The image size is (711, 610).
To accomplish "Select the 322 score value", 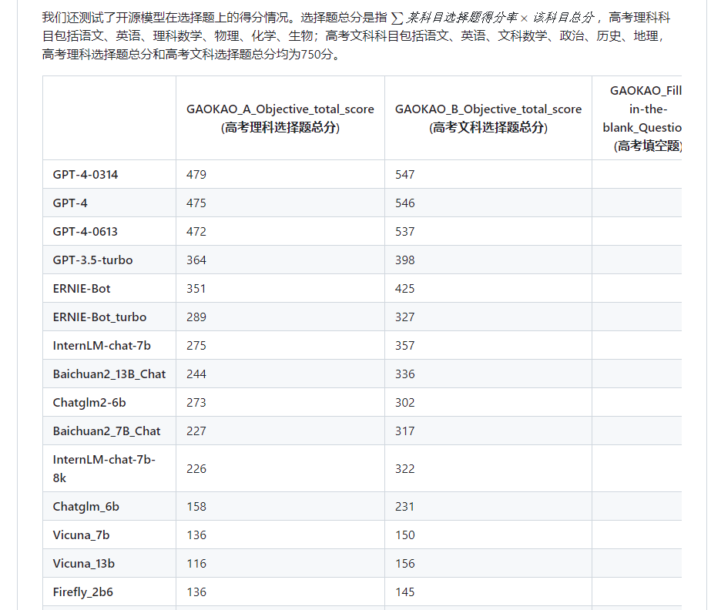I will click(x=405, y=469).
